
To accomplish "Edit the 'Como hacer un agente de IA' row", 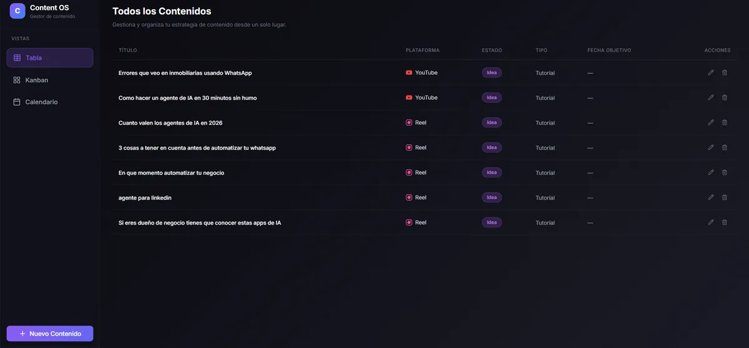I will [x=711, y=97].
